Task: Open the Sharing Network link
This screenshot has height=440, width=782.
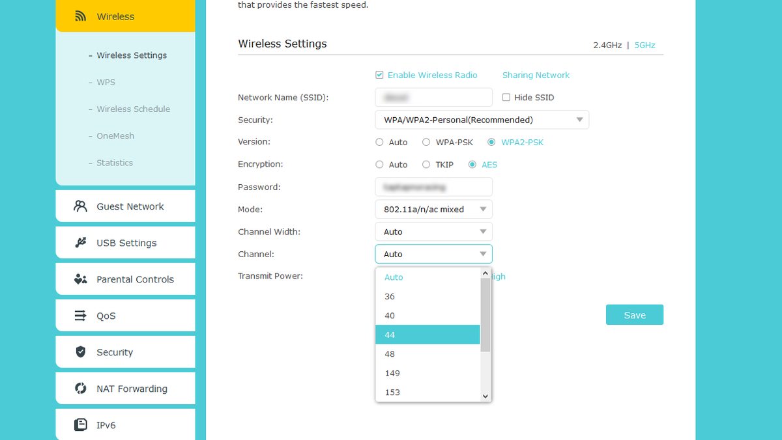Action: click(x=536, y=75)
